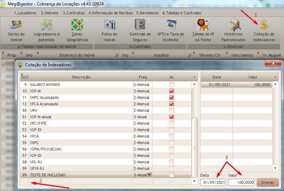Image resolution: width=284 pixels, height=191 pixels.
Task: Open Logradouros e patentes icon
Action: [x=46, y=25]
